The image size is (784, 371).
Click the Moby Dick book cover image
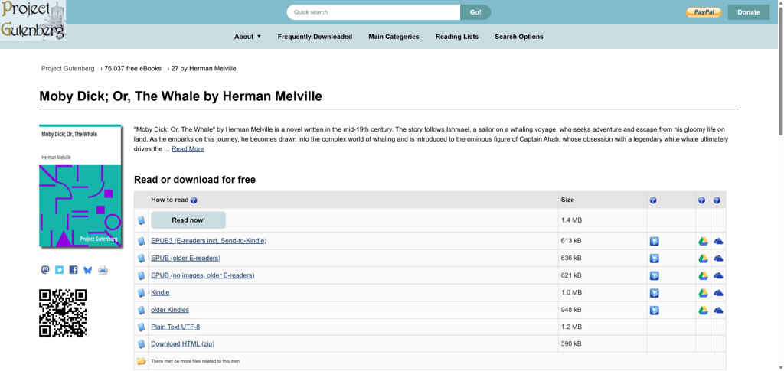click(80, 186)
